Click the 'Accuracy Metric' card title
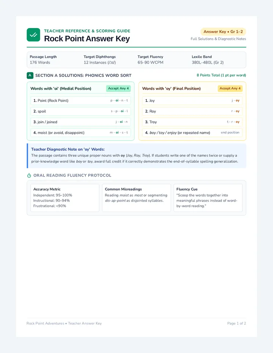This screenshot has width=273, height=353. click(47, 189)
